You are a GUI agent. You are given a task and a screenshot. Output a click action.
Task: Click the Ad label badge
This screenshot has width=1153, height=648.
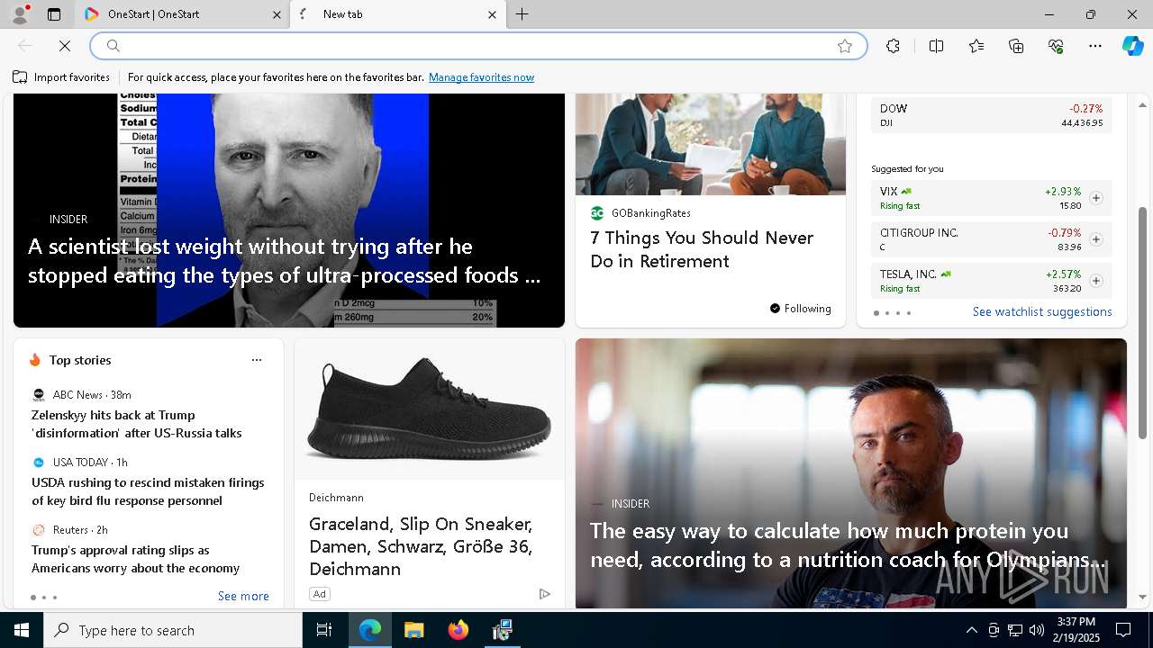pyautogui.click(x=319, y=594)
